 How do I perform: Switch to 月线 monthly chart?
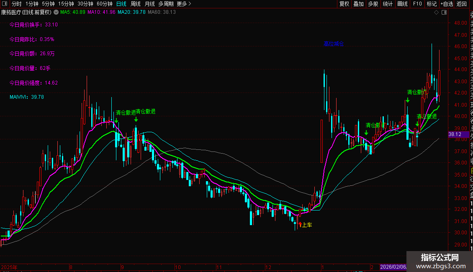click(x=149, y=4)
